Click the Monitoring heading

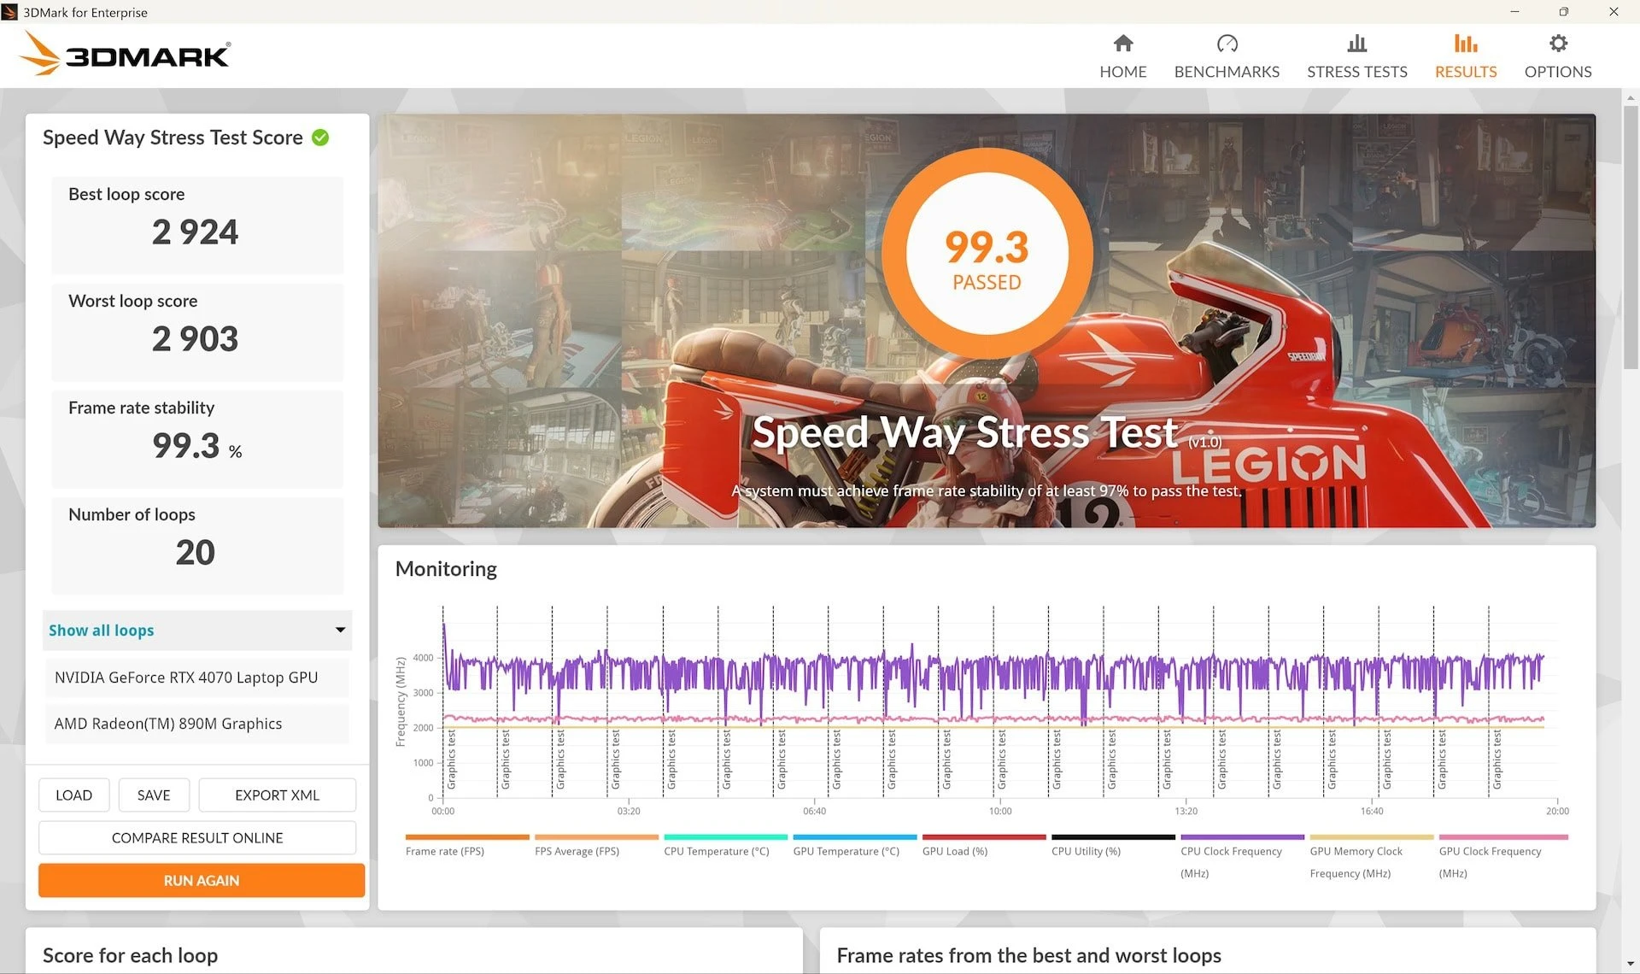tap(446, 569)
